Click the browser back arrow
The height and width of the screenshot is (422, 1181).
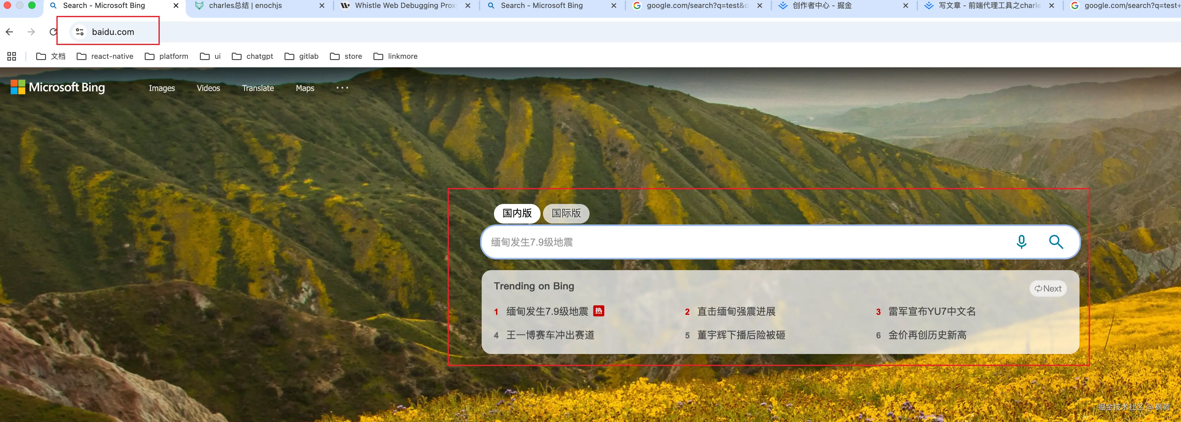pos(9,32)
